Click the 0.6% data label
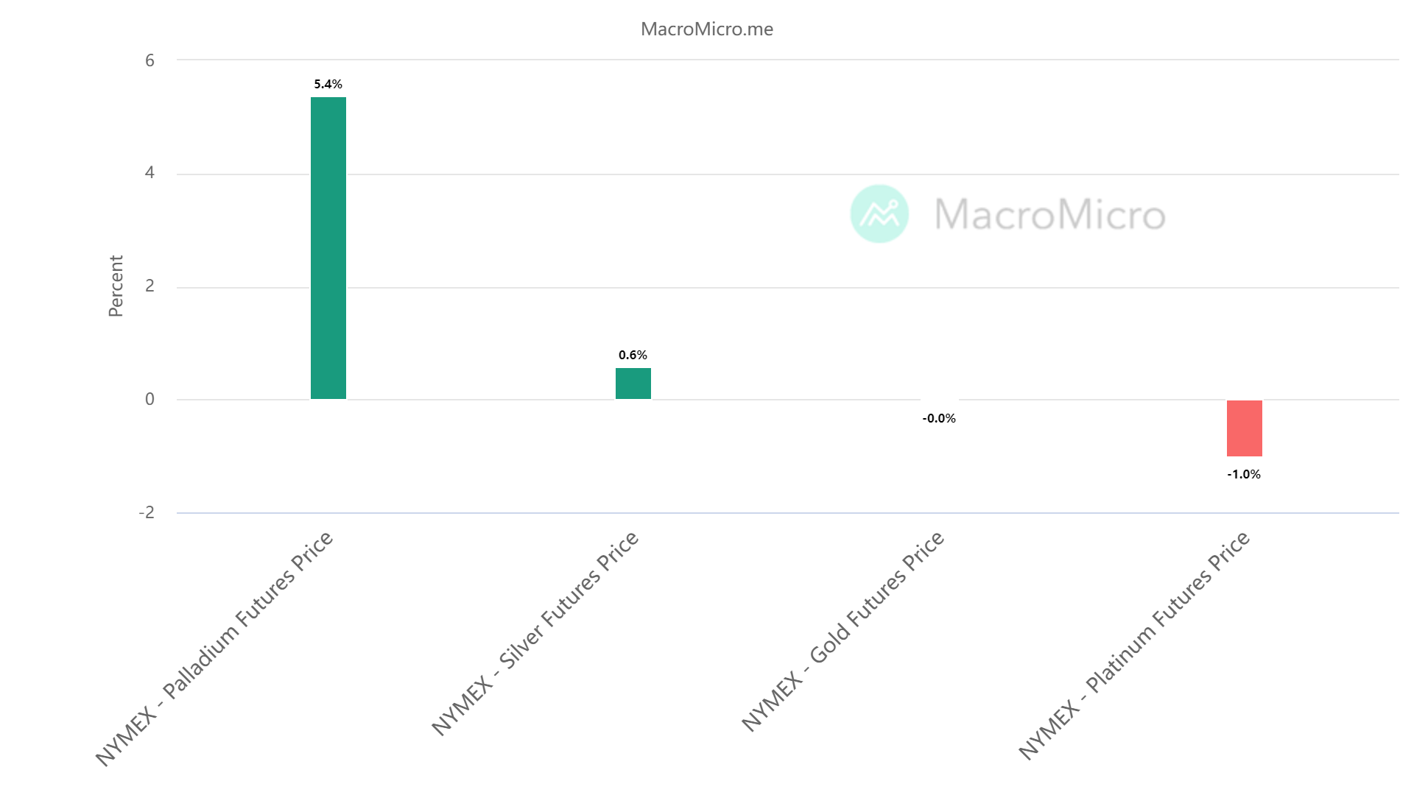 click(633, 356)
